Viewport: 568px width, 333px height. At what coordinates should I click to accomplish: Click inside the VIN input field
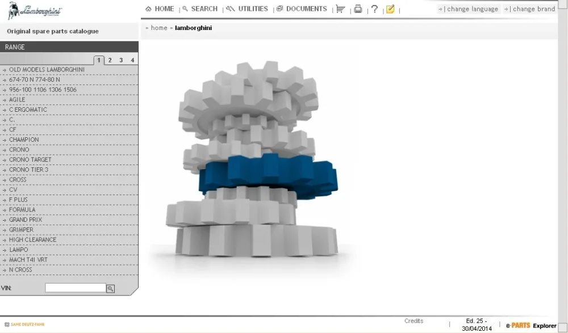click(x=76, y=288)
